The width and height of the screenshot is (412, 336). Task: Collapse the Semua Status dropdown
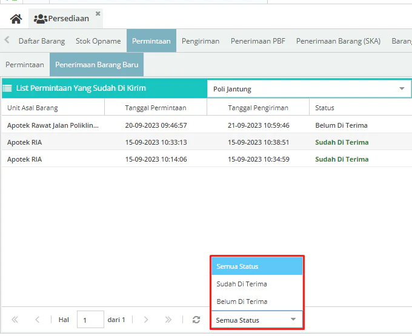(x=293, y=320)
